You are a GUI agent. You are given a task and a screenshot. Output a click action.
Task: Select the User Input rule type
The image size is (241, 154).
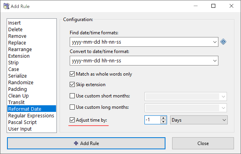click(x=32, y=129)
